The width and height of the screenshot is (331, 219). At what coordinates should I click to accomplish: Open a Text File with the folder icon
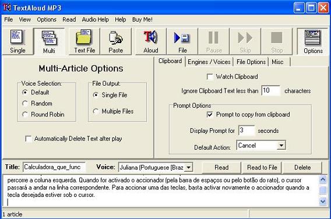pyautogui.click(x=84, y=41)
